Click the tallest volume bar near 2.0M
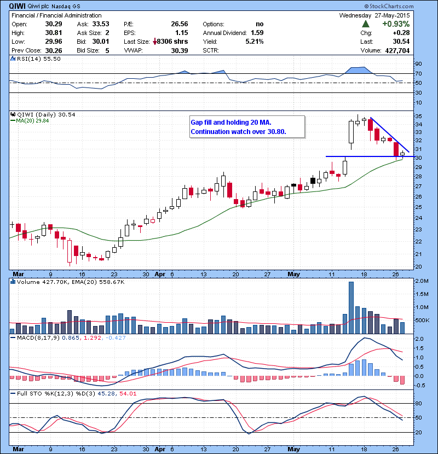This screenshot has width=438, height=454. pyautogui.click(x=351, y=308)
